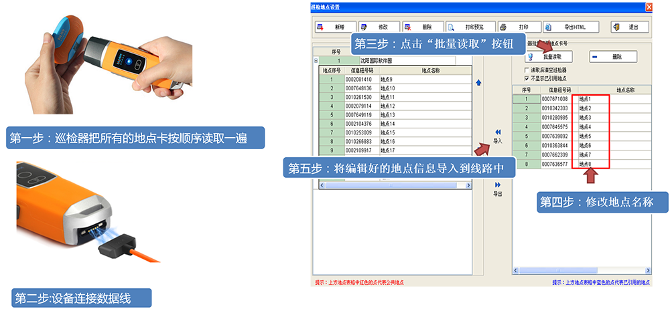
Task: Select the row with card number 0007648136
Action: 362,88
